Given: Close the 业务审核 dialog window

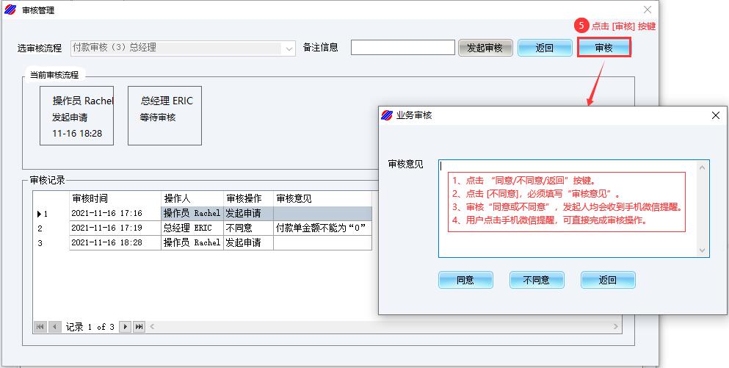Looking at the screenshot, I should pos(716,115).
